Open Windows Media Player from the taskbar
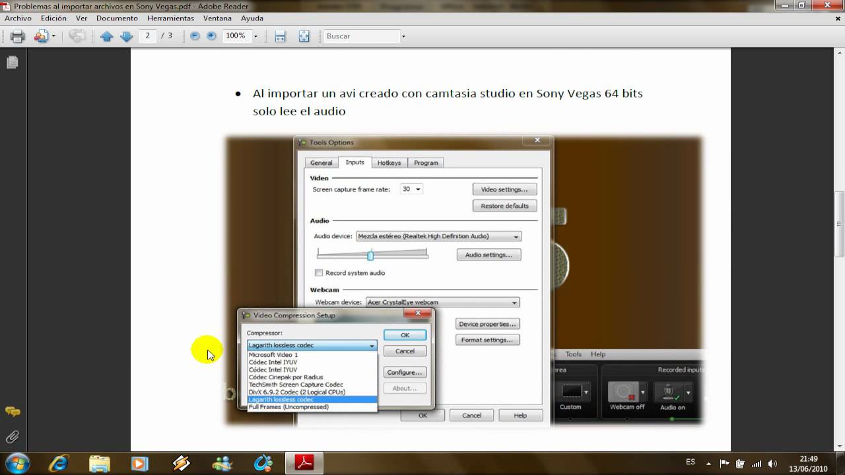This screenshot has width=845, height=475. [x=140, y=463]
